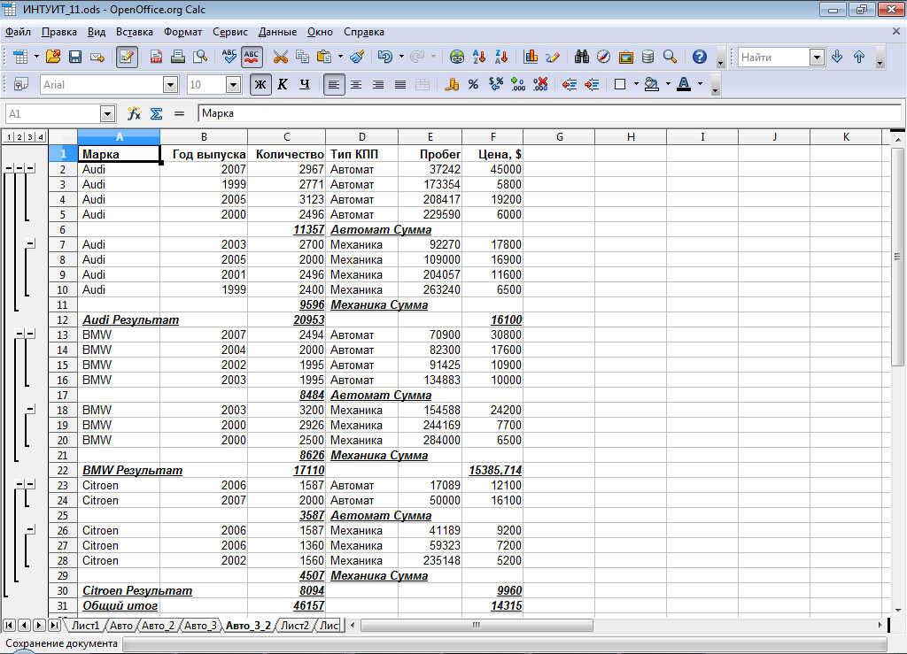This screenshot has width=907, height=654.
Task: Save the document with the Save icon
Action: pos(75,57)
